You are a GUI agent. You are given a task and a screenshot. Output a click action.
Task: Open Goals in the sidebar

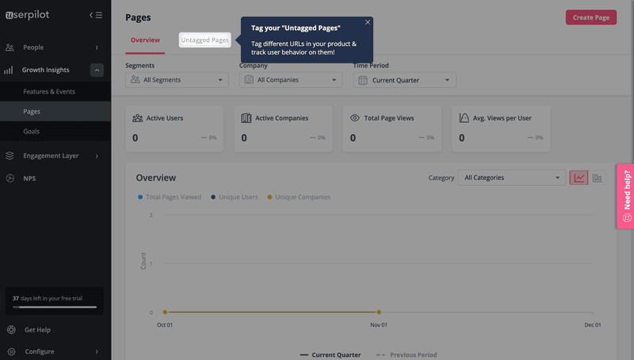pyautogui.click(x=55, y=132)
